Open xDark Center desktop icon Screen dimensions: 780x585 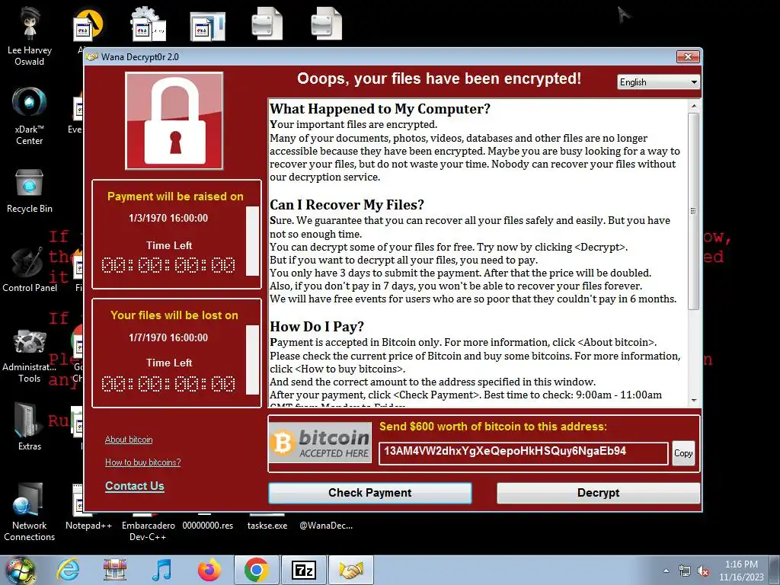30,116
